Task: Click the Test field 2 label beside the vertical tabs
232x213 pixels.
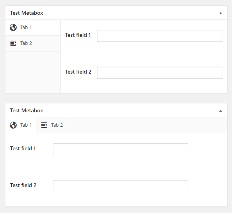Action: (x=78, y=72)
